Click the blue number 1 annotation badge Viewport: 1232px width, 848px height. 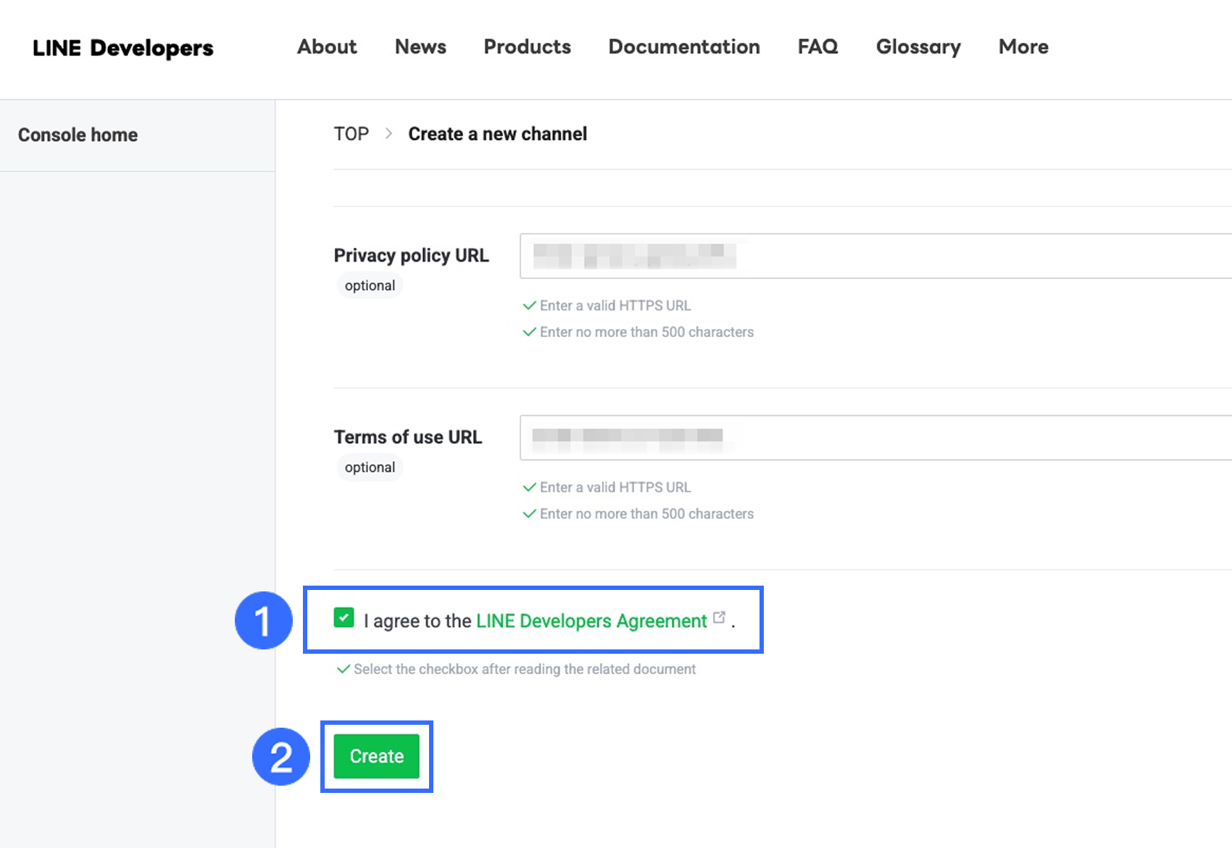tap(263, 620)
